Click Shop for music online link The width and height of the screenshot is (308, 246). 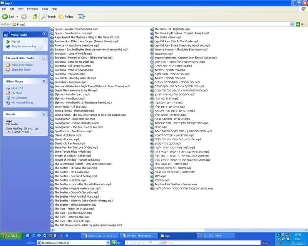click(23, 47)
